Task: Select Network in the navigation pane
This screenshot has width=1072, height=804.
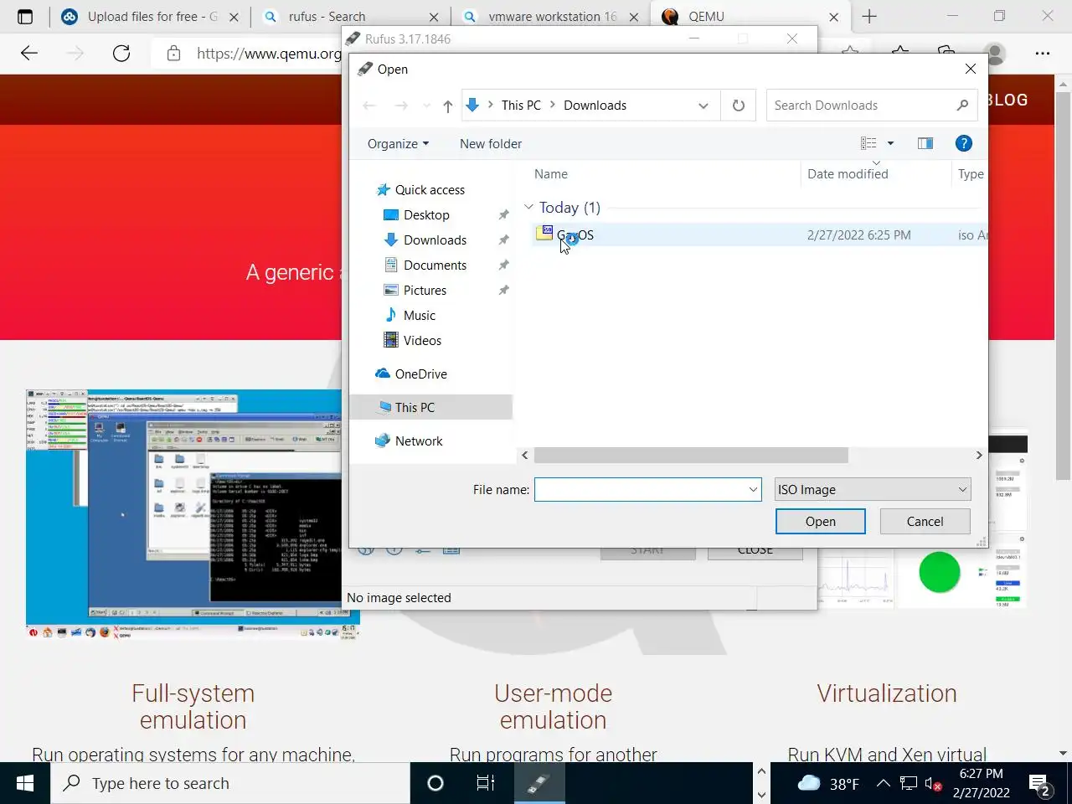Action: [x=419, y=441]
